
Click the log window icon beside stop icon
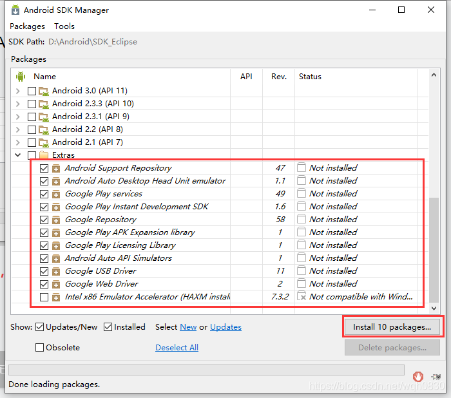[436, 377]
